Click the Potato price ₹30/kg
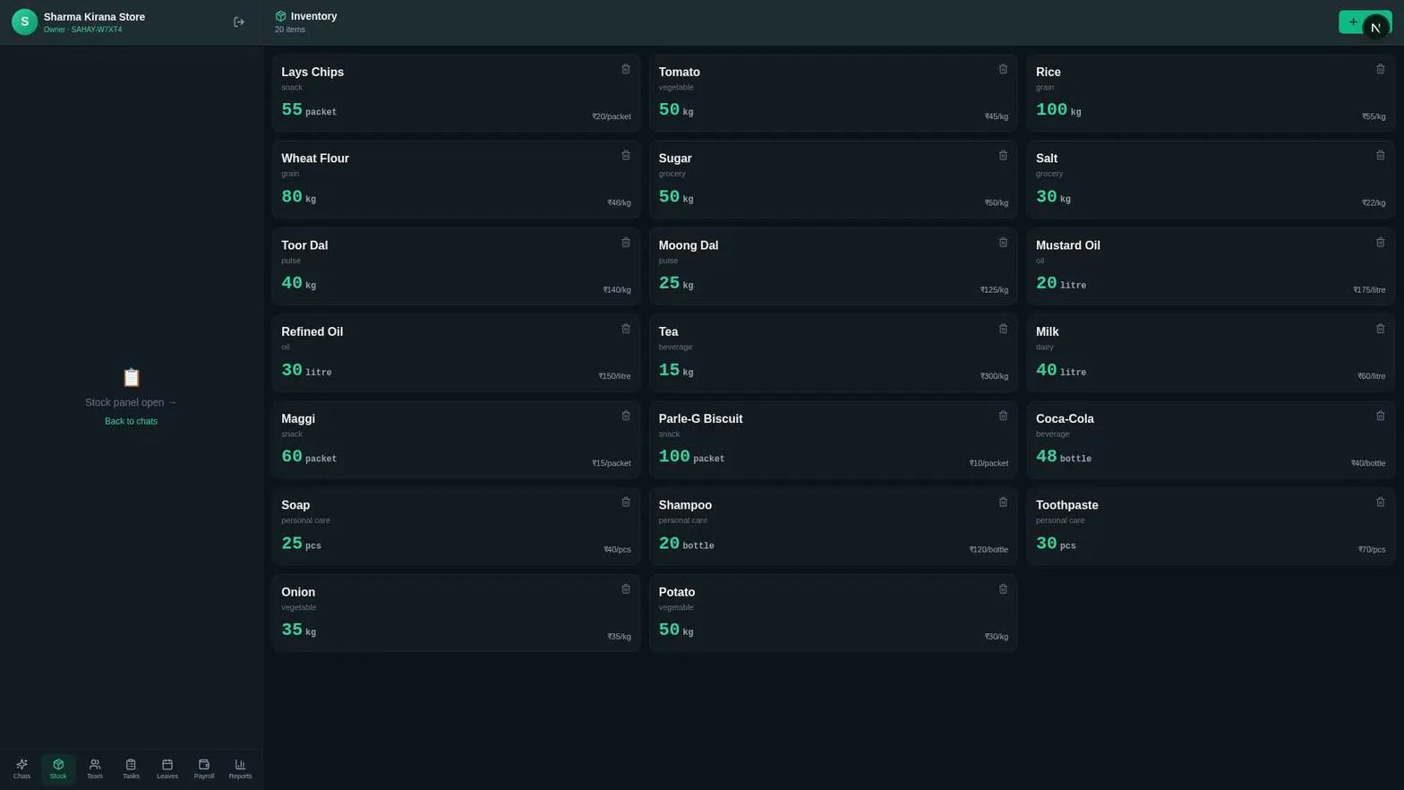This screenshot has width=1404, height=790. click(x=996, y=637)
